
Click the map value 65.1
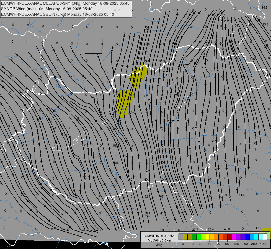click(x=163, y=196)
